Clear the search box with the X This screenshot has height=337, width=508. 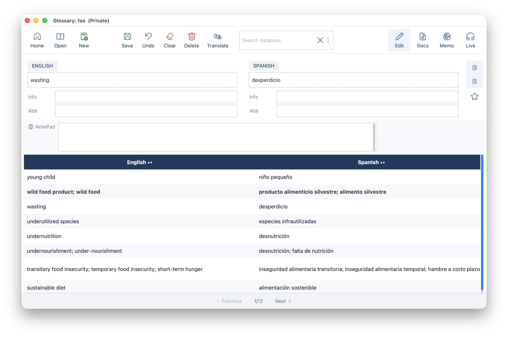pos(320,40)
